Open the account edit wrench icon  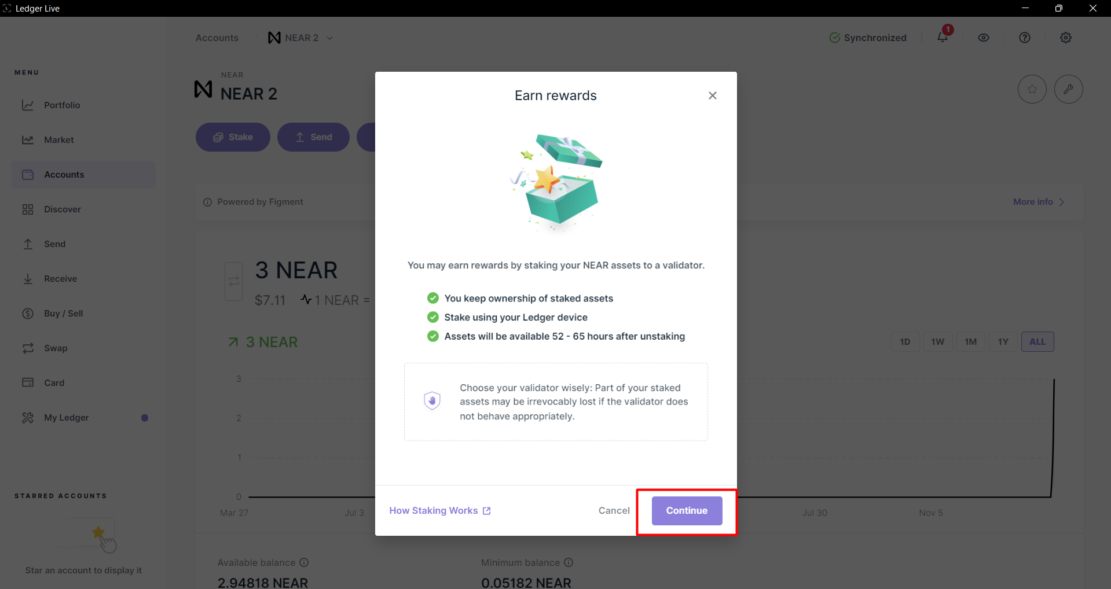coord(1069,89)
